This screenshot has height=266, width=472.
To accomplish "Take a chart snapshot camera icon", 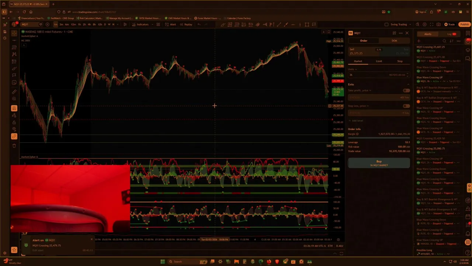I will (x=438, y=24).
